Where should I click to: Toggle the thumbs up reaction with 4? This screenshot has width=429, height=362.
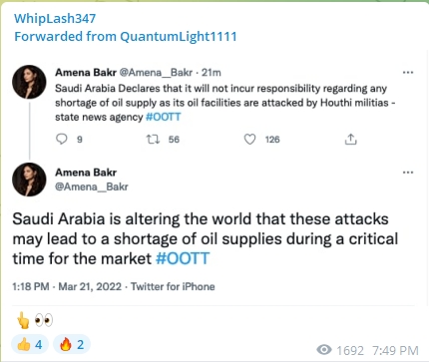(x=30, y=344)
